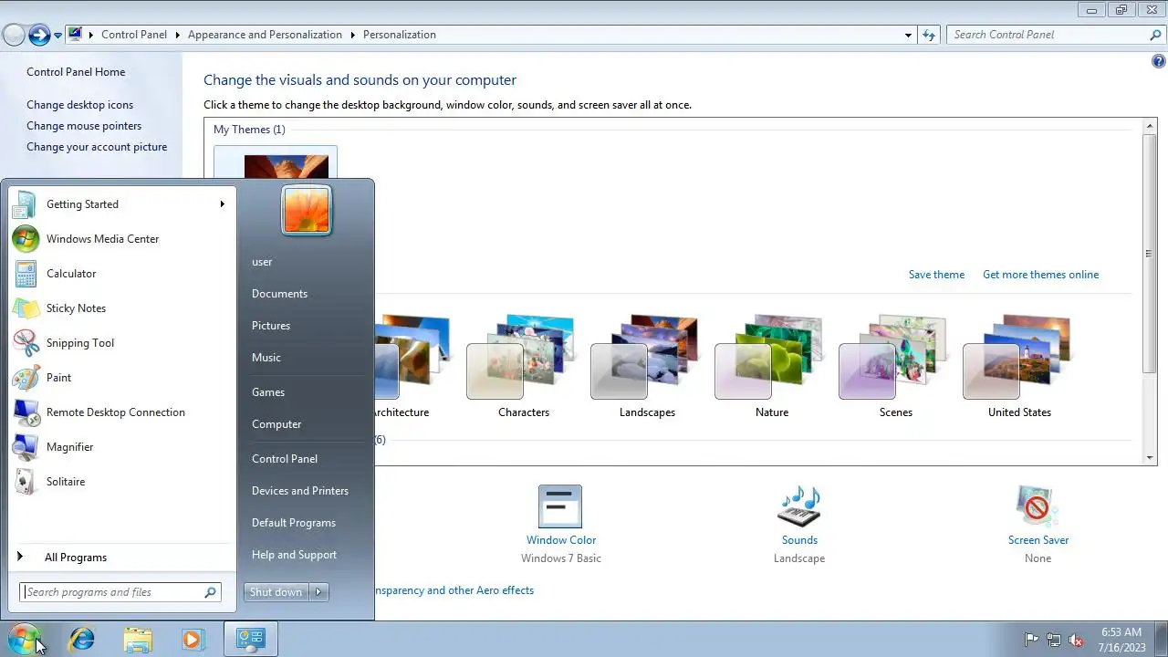Click Change mouse pointers link
The height and width of the screenshot is (657, 1168).
84,126
